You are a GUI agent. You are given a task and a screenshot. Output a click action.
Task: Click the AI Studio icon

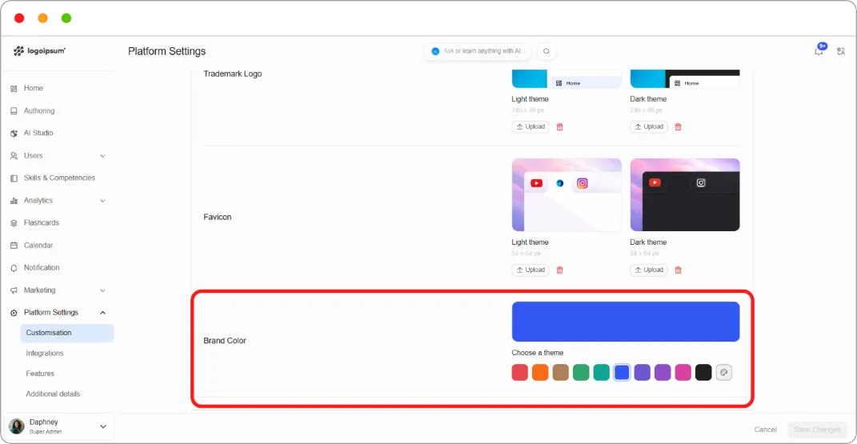pyautogui.click(x=14, y=134)
